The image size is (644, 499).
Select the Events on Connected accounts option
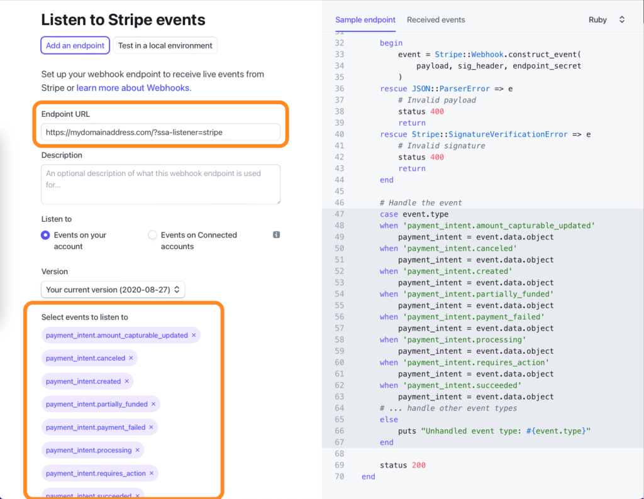[x=152, y=234]
